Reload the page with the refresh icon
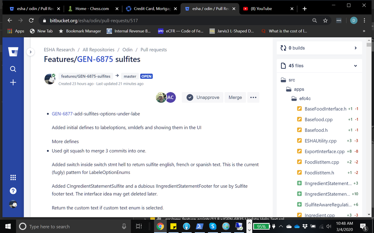This screenshot has width=374, height=233. click(31, 21)
